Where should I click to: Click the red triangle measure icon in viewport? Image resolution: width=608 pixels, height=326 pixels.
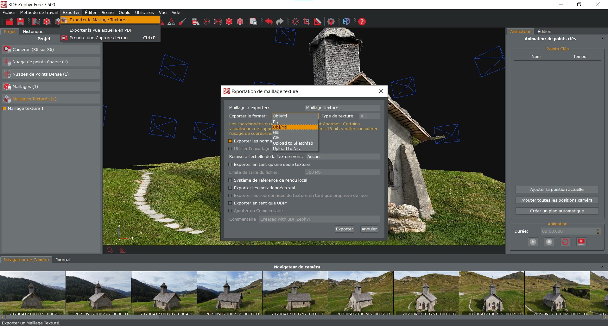point(123,250)
